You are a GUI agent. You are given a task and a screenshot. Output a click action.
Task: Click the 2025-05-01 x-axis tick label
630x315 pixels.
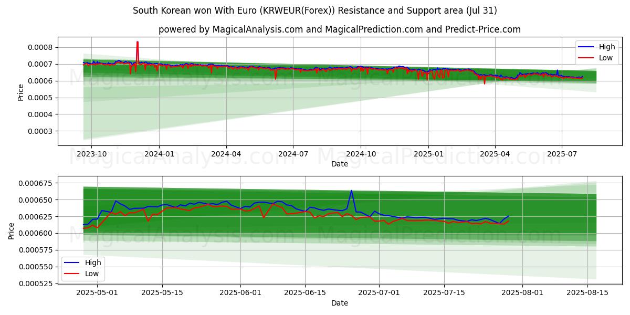coord(97,293)
